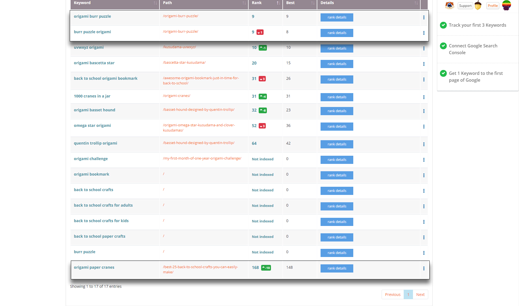
Task: Open the /kusudama-uvwxyz/ path link
Action: click(x=179, y=47)
